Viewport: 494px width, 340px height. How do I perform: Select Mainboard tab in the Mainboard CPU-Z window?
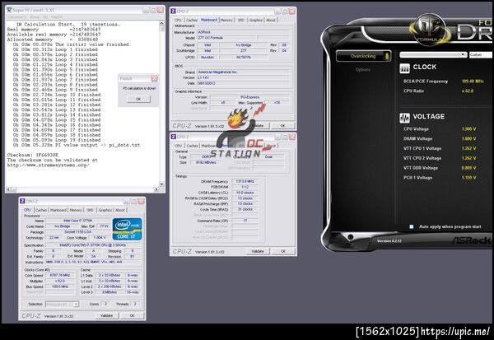point(209,20)
